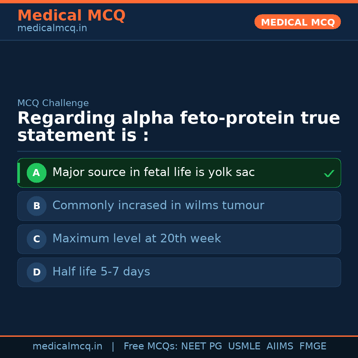Screen dimensions: 358x358
Task: Click the C letter circle icon
Action: tap(36, 239)
